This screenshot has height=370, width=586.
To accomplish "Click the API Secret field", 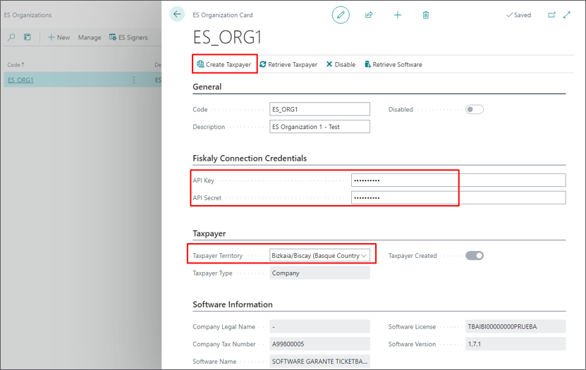I will click(458, 198).
